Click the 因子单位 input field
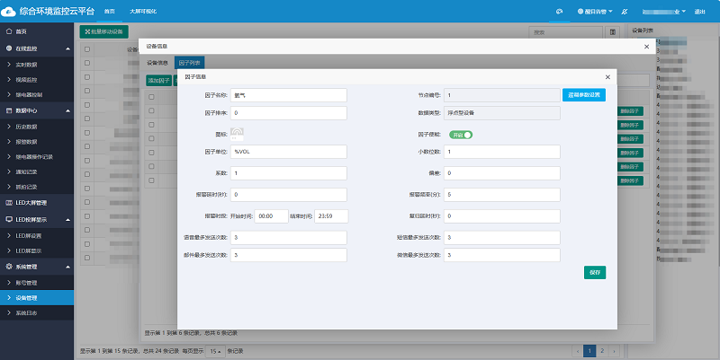 (288, 153)
